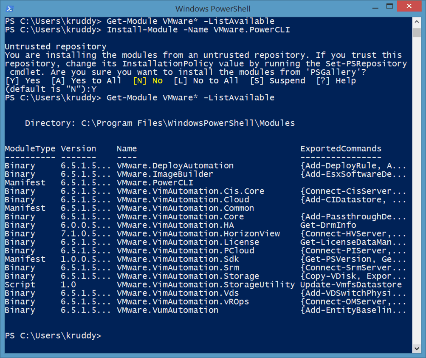Click the [?] Help option text
The height and width of the screenshot is (358, 426).
pos(336,81)
